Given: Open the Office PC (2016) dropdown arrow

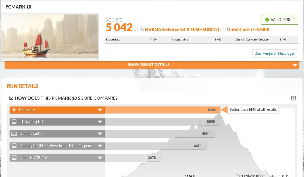Looking at the screenshot, I should pos(100,158).
